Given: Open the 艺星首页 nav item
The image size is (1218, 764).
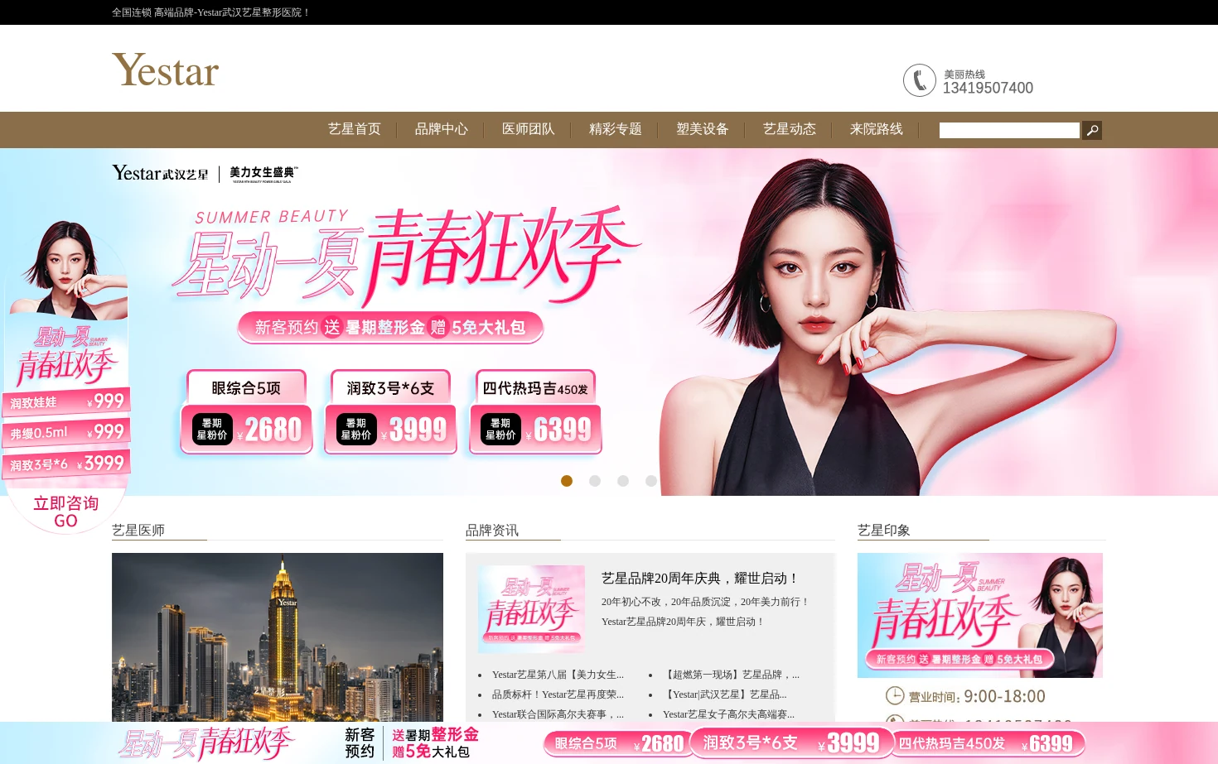Looking at the screenshot, I should (x=355, y=129).
